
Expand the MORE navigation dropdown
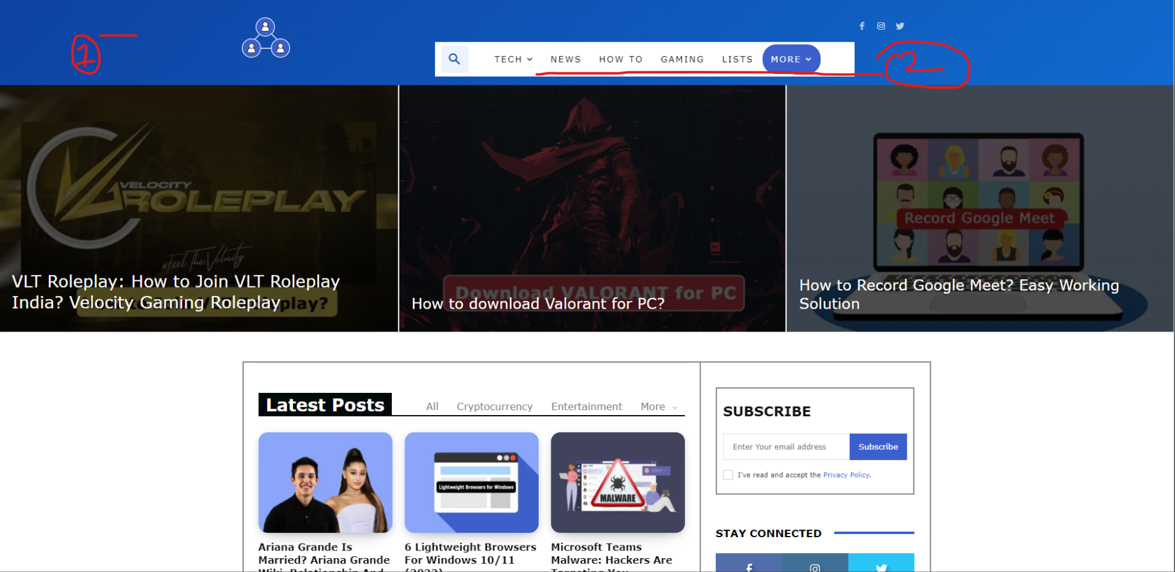(x=791, y=59)
